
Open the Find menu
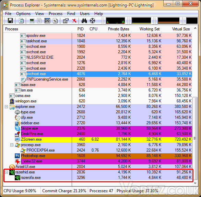click(71, 14)
